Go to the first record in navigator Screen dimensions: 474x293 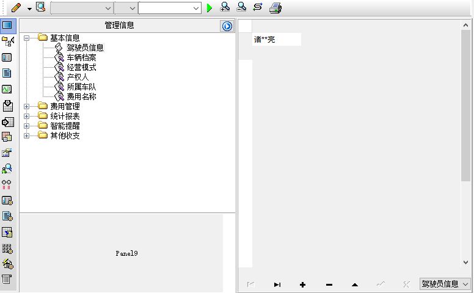(250, 284)
